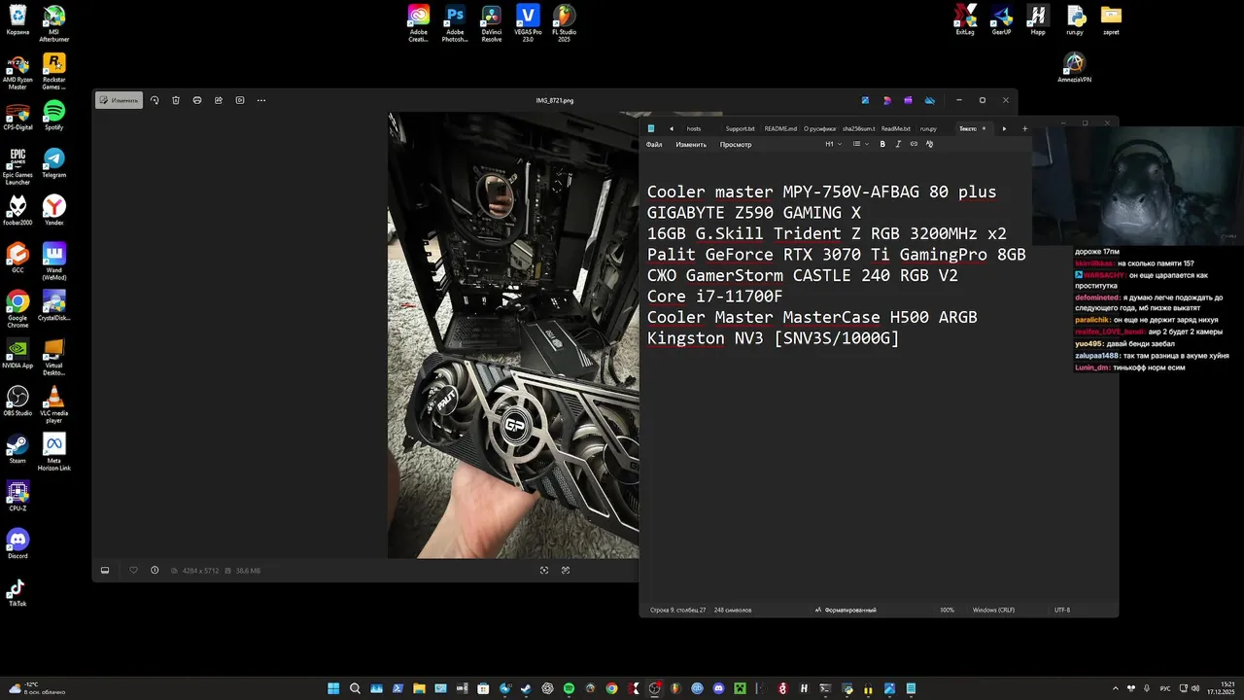Screen dimensions: 1244x700
Task: Open zapret folder on desktop
Action: (1111, 20)
